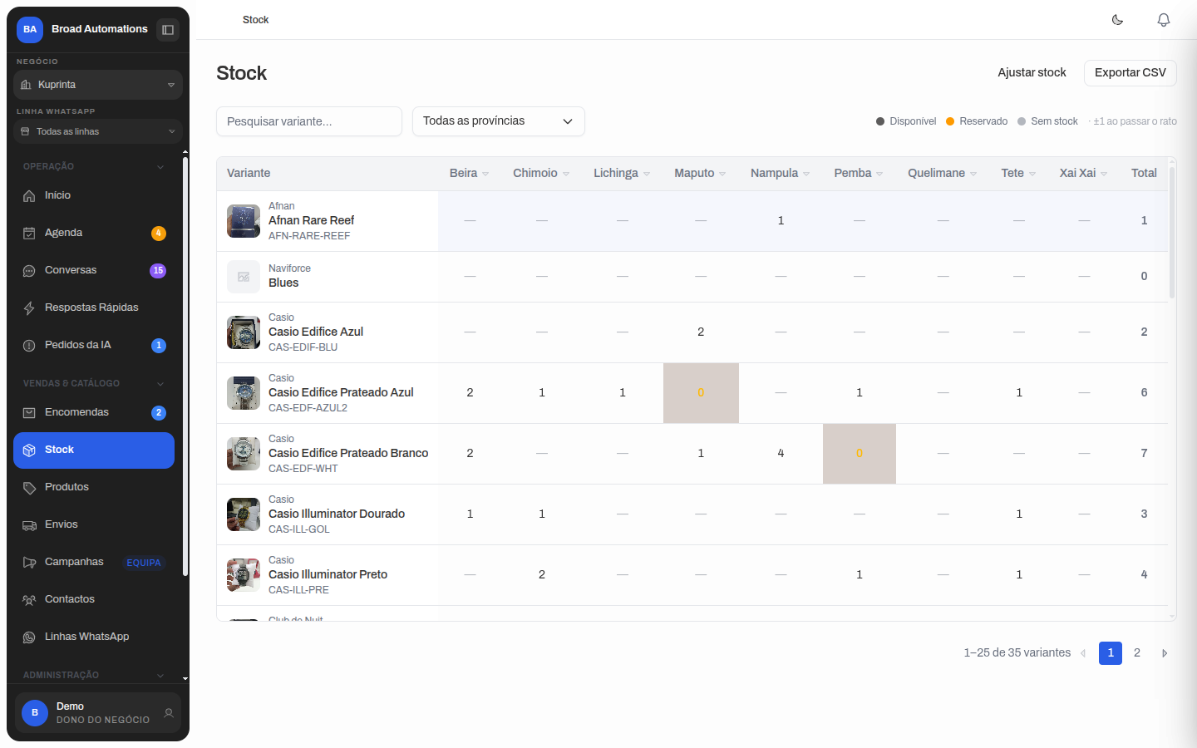Select current page 1 button

[1111, 653]
